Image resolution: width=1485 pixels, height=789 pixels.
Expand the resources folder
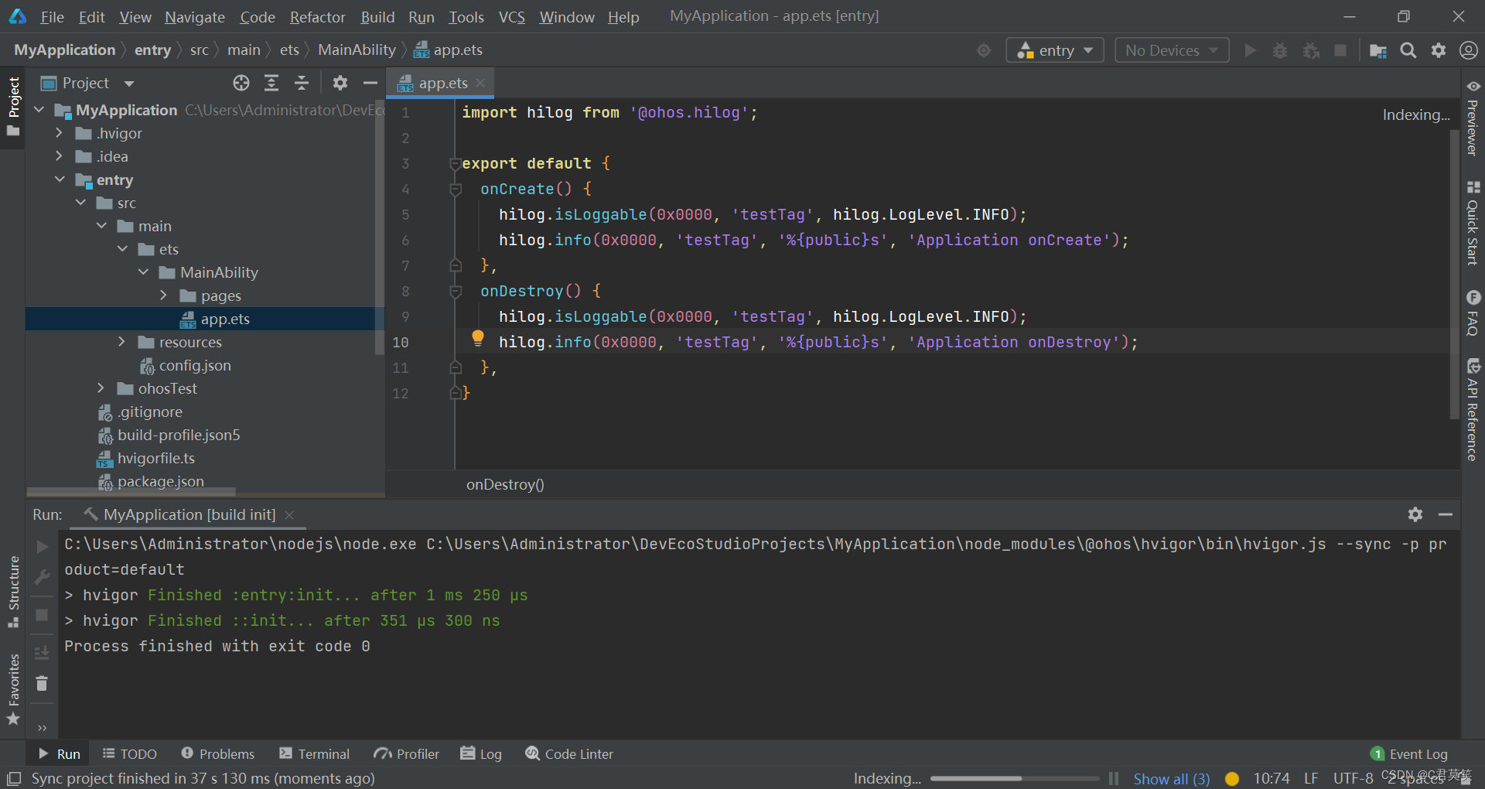pos(121,342)
